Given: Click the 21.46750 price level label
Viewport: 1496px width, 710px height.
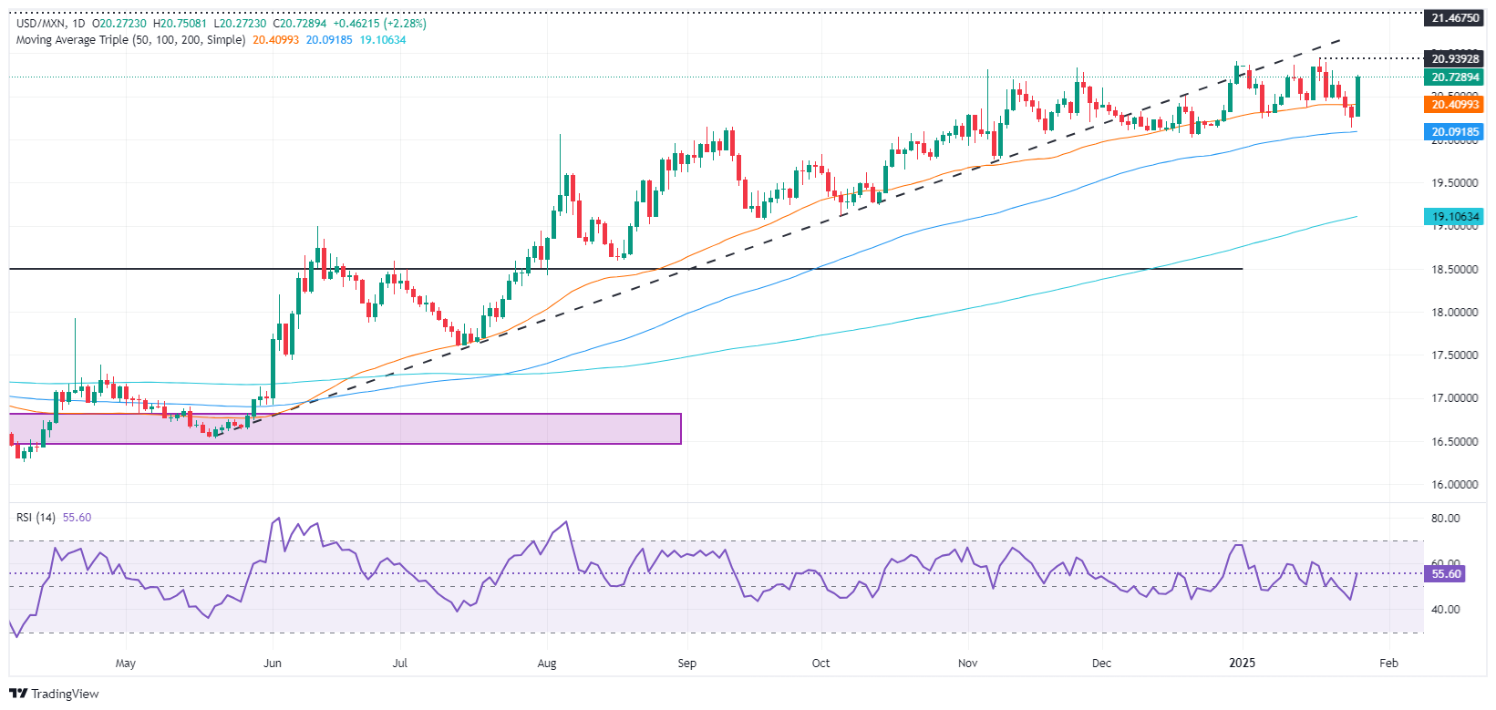Looking at the screenshot, I should coord(1454,18).
